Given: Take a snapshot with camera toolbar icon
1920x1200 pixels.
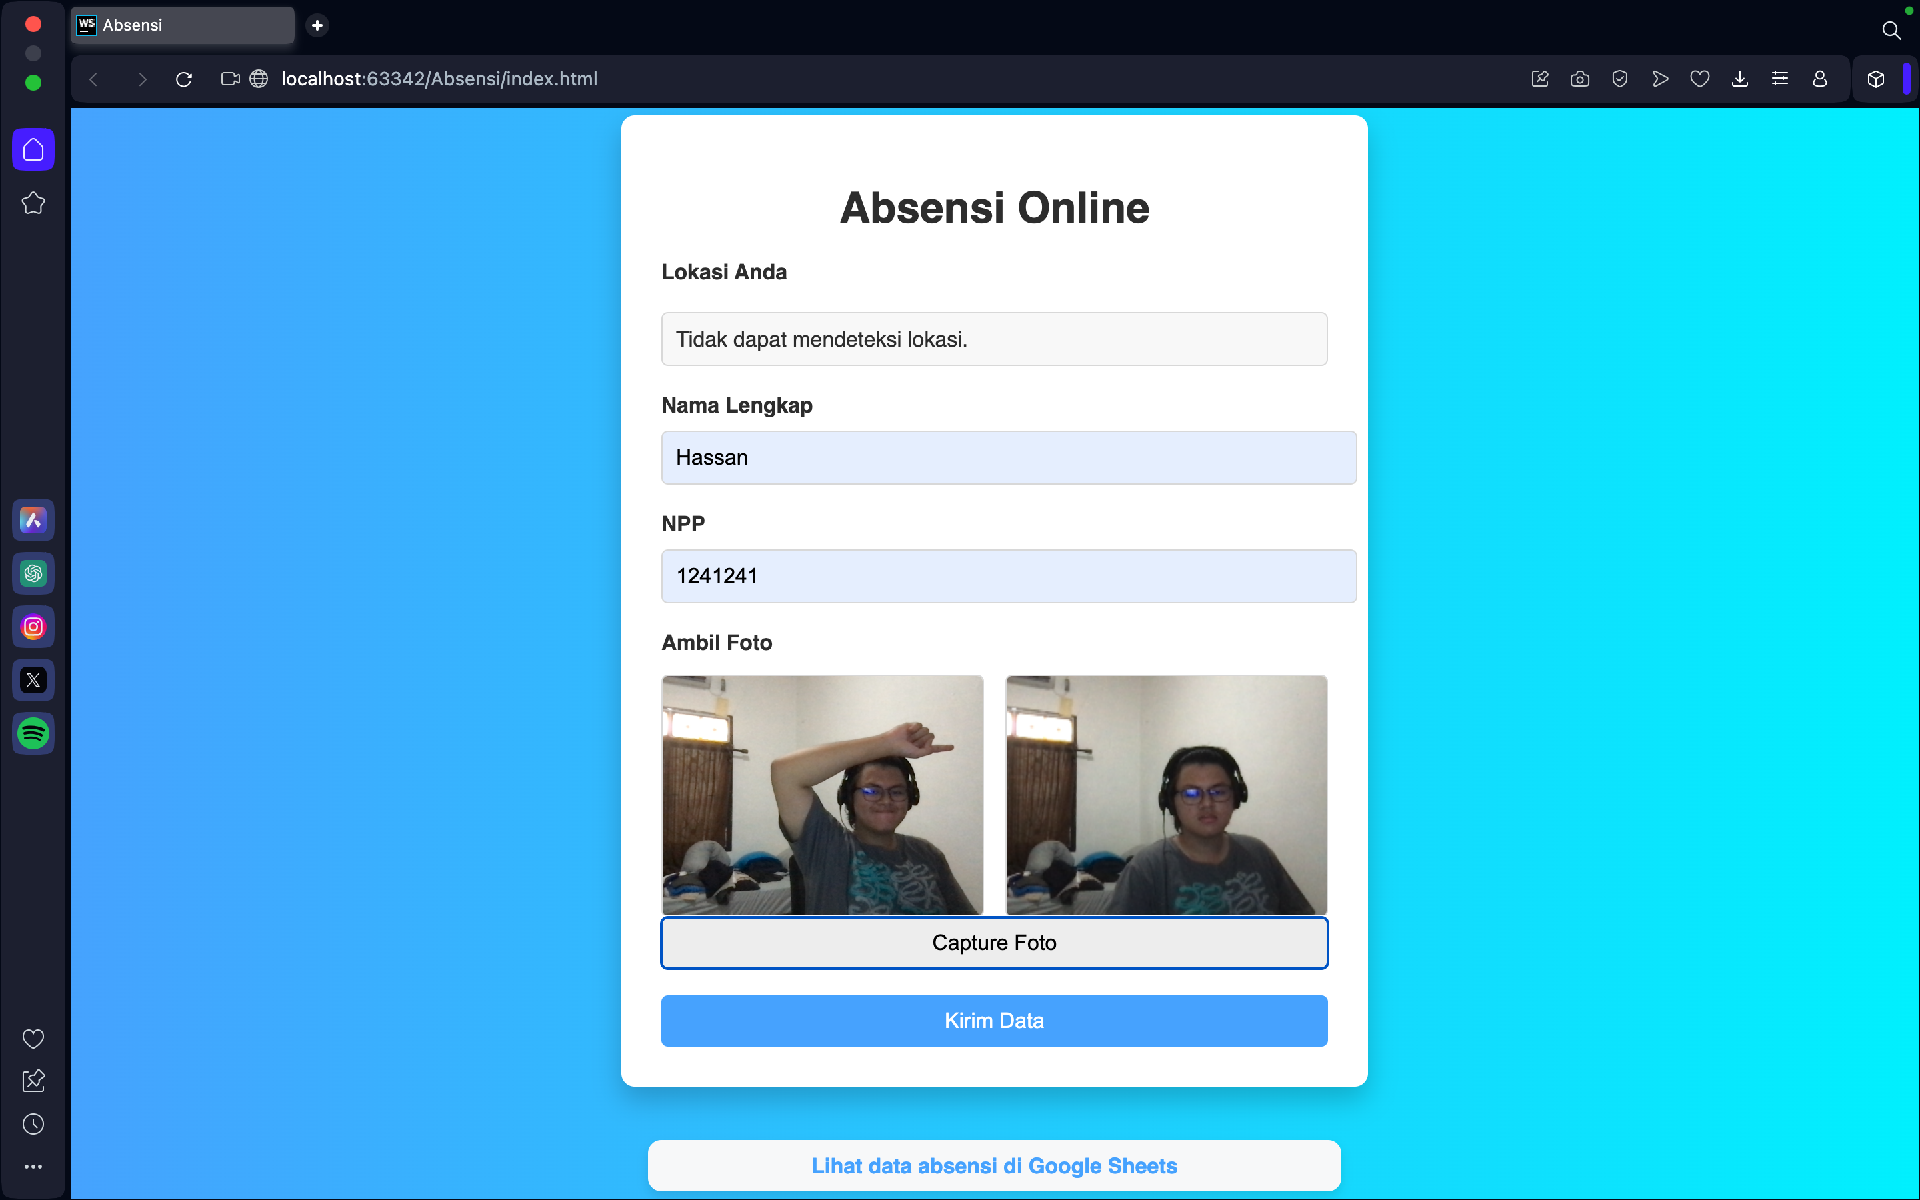Looking at the screenshot, I should coord(1579,79).
